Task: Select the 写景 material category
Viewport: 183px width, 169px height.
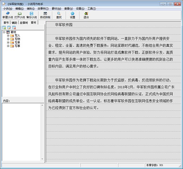Action: 17,43
